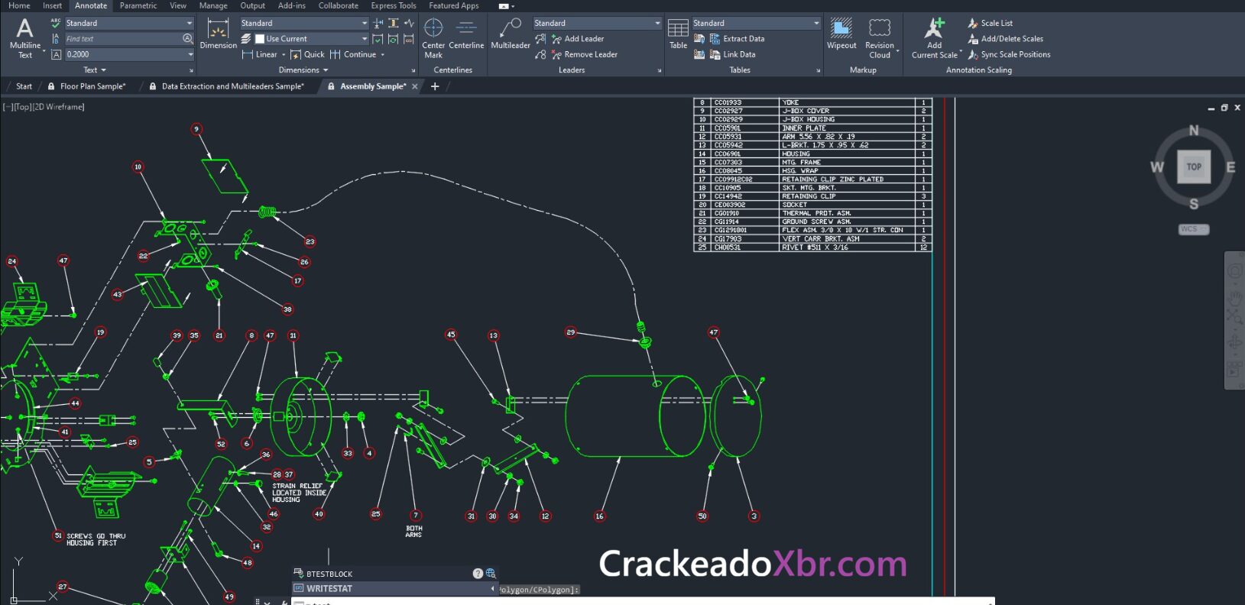Close the Assembly Sample tab
The height and width of the screenshot is (605, 1245).
pos(415,86)
